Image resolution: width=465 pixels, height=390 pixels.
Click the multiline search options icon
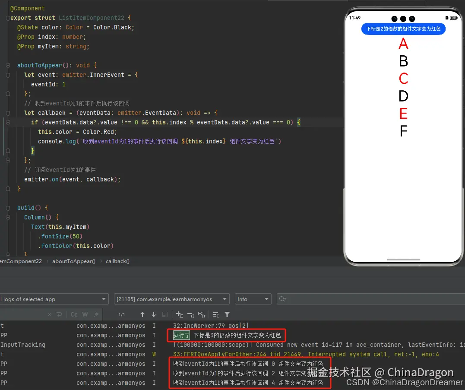pos(216,314)
